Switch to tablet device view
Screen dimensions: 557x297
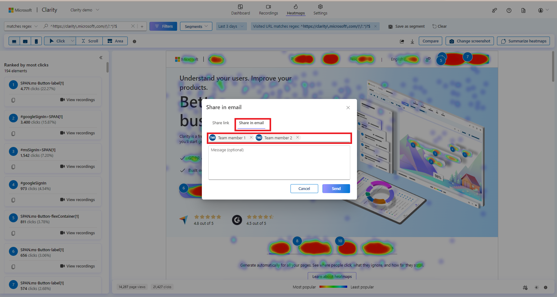click(25, 41)
